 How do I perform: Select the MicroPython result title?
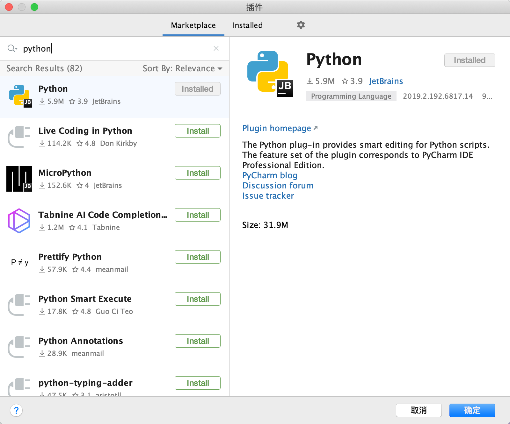[x=65, y=173]
